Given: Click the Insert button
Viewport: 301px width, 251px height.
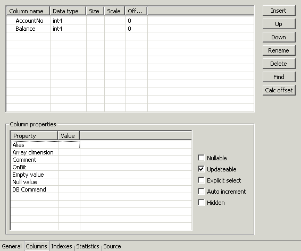Looking at the screenshot, I should (x=279, y=11).
